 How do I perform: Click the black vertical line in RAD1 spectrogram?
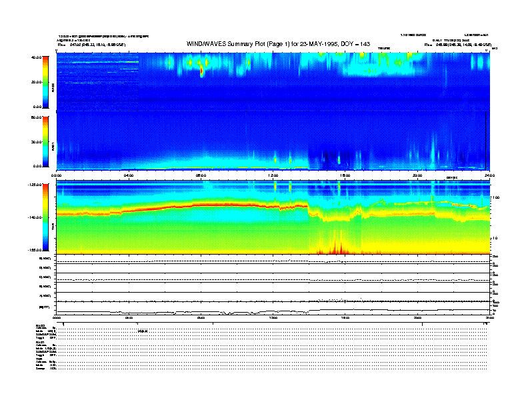[485, 141]
